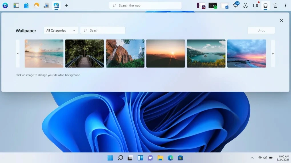Switch to the Word window thumbnail
Image resolution: width=291 pixels, height=163 pixels.
(225, 6)
